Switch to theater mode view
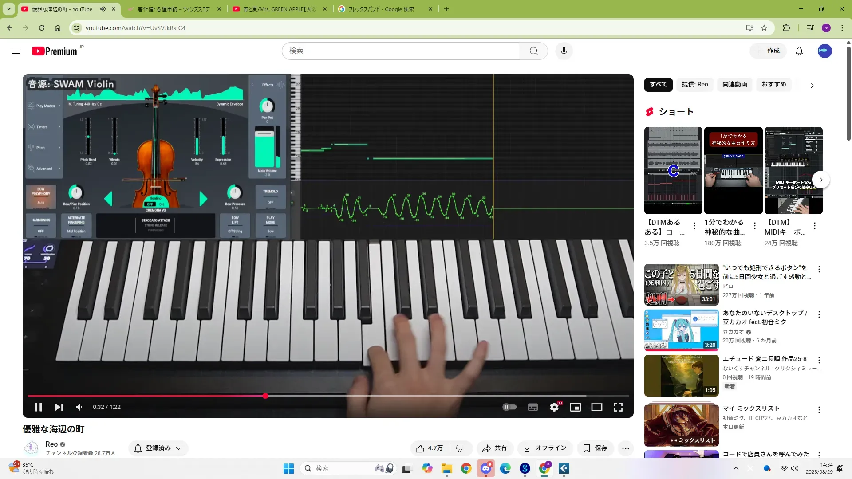 [596, 407]
